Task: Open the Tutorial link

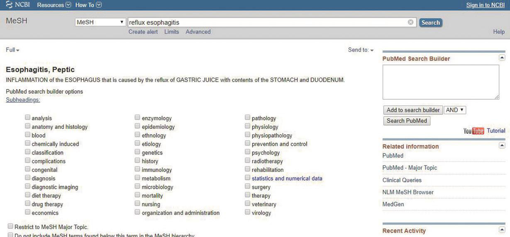Action: click(x=496, y=131)
